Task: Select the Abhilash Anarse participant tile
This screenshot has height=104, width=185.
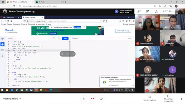Action: pyautogui.click(x=148, y=38)
